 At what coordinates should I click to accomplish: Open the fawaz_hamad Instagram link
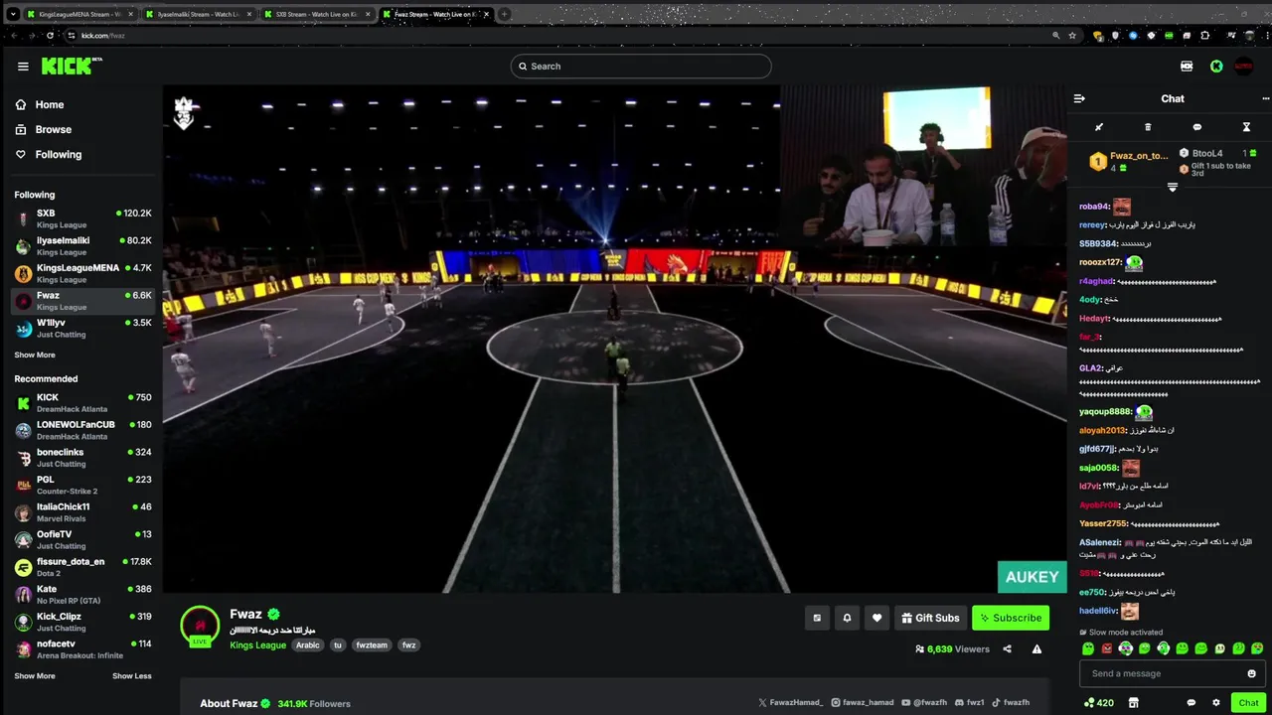(863, 702)
